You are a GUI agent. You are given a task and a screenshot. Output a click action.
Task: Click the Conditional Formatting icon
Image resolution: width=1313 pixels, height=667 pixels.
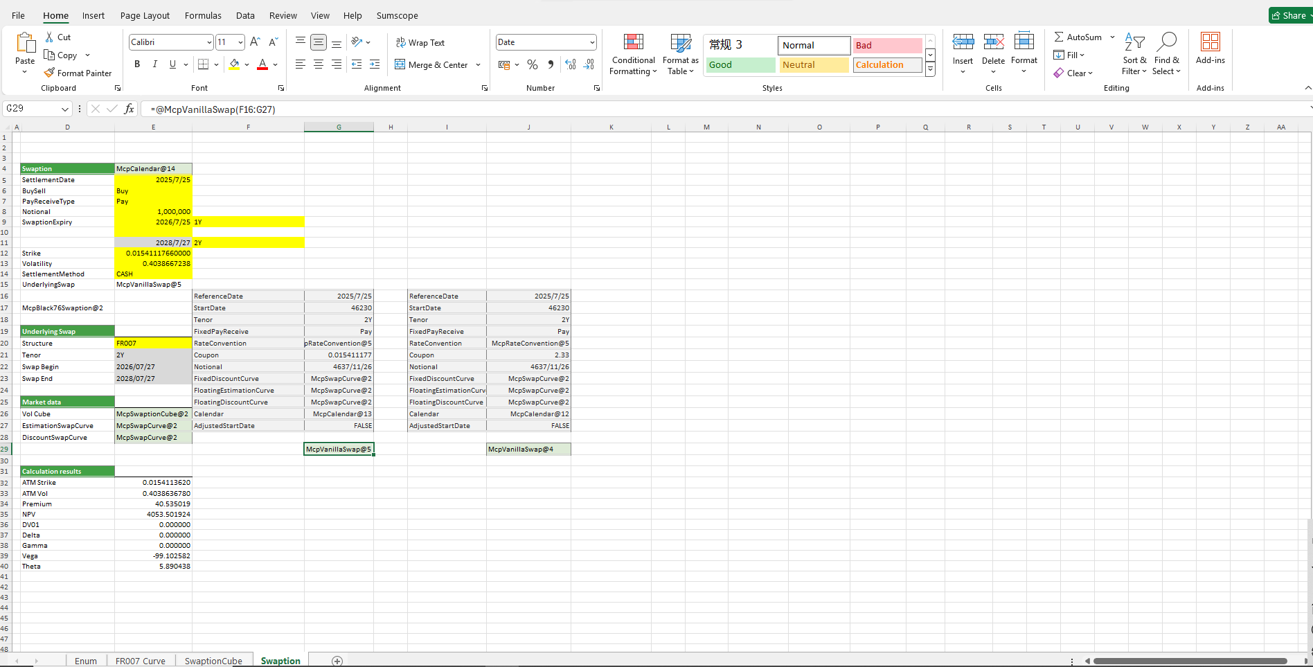tap(633, 42)
